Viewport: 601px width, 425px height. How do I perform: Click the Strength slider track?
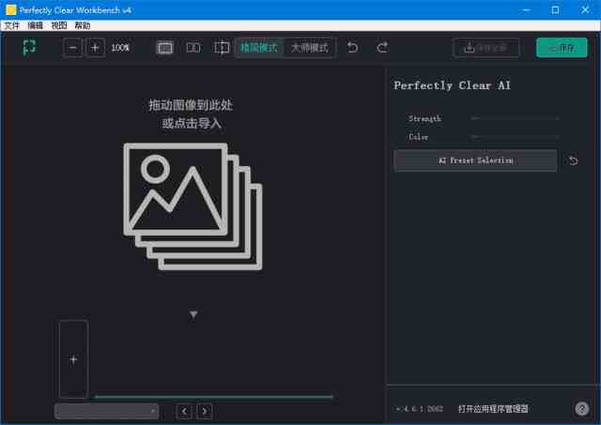516,119
